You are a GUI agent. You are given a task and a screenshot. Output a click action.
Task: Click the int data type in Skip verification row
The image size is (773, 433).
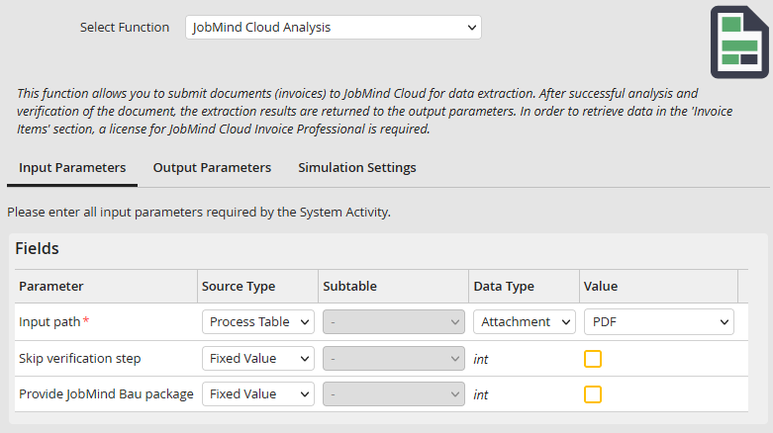[481, 359]
